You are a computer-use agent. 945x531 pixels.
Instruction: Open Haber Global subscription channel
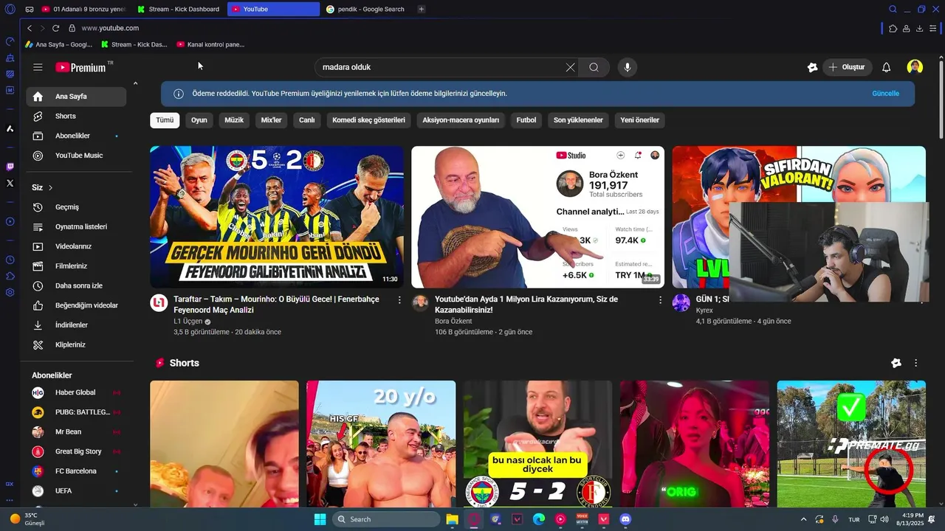tap(76, 392)
